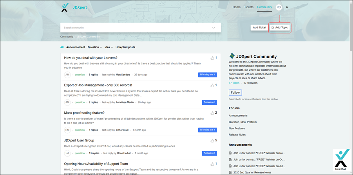Click the text size icon in header
Screen dimensions: 353x175
pos(287,7)
